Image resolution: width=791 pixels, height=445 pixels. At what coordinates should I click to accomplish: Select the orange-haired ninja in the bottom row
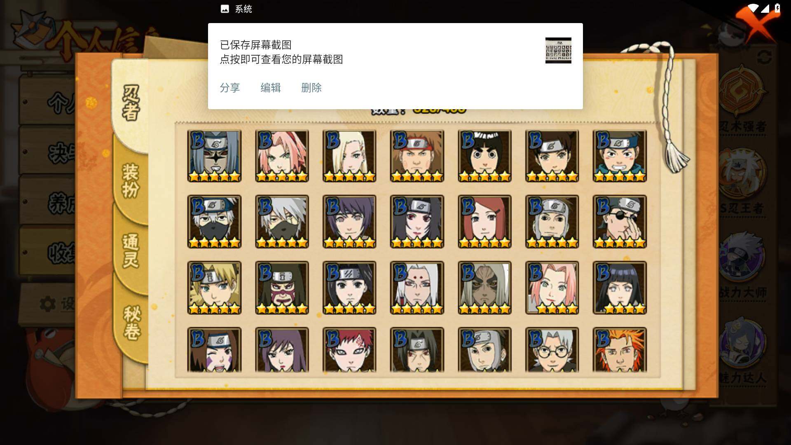click(620, 350)
